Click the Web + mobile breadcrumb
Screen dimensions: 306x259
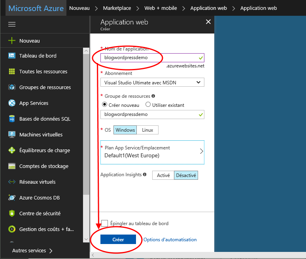tap(161, 8)
